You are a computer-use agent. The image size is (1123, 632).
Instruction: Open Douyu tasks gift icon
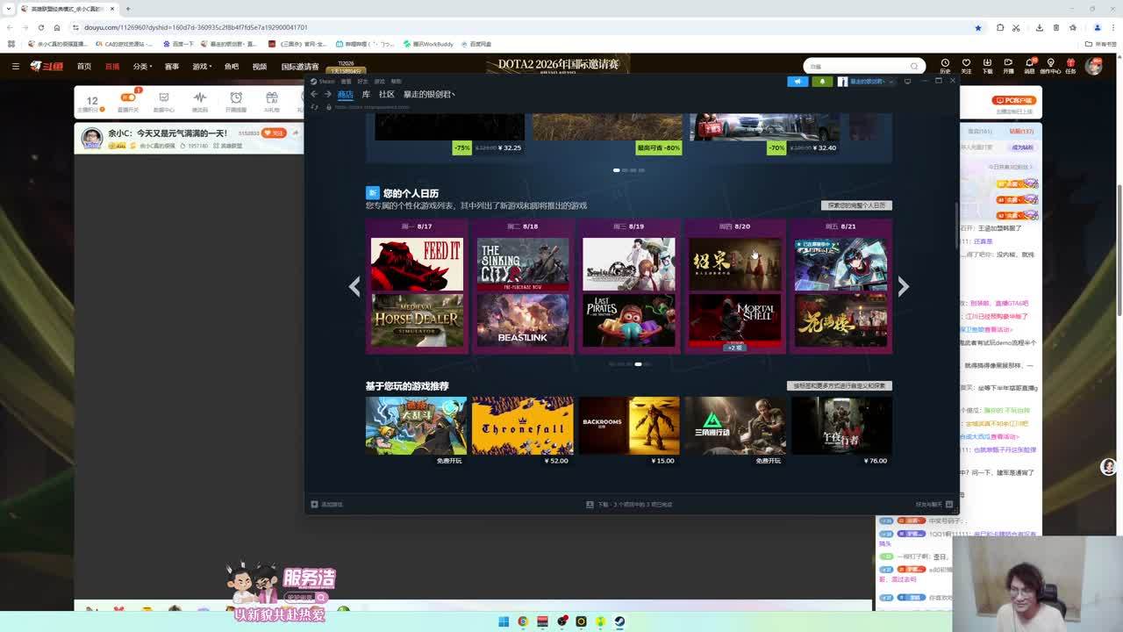[1070, 66]
